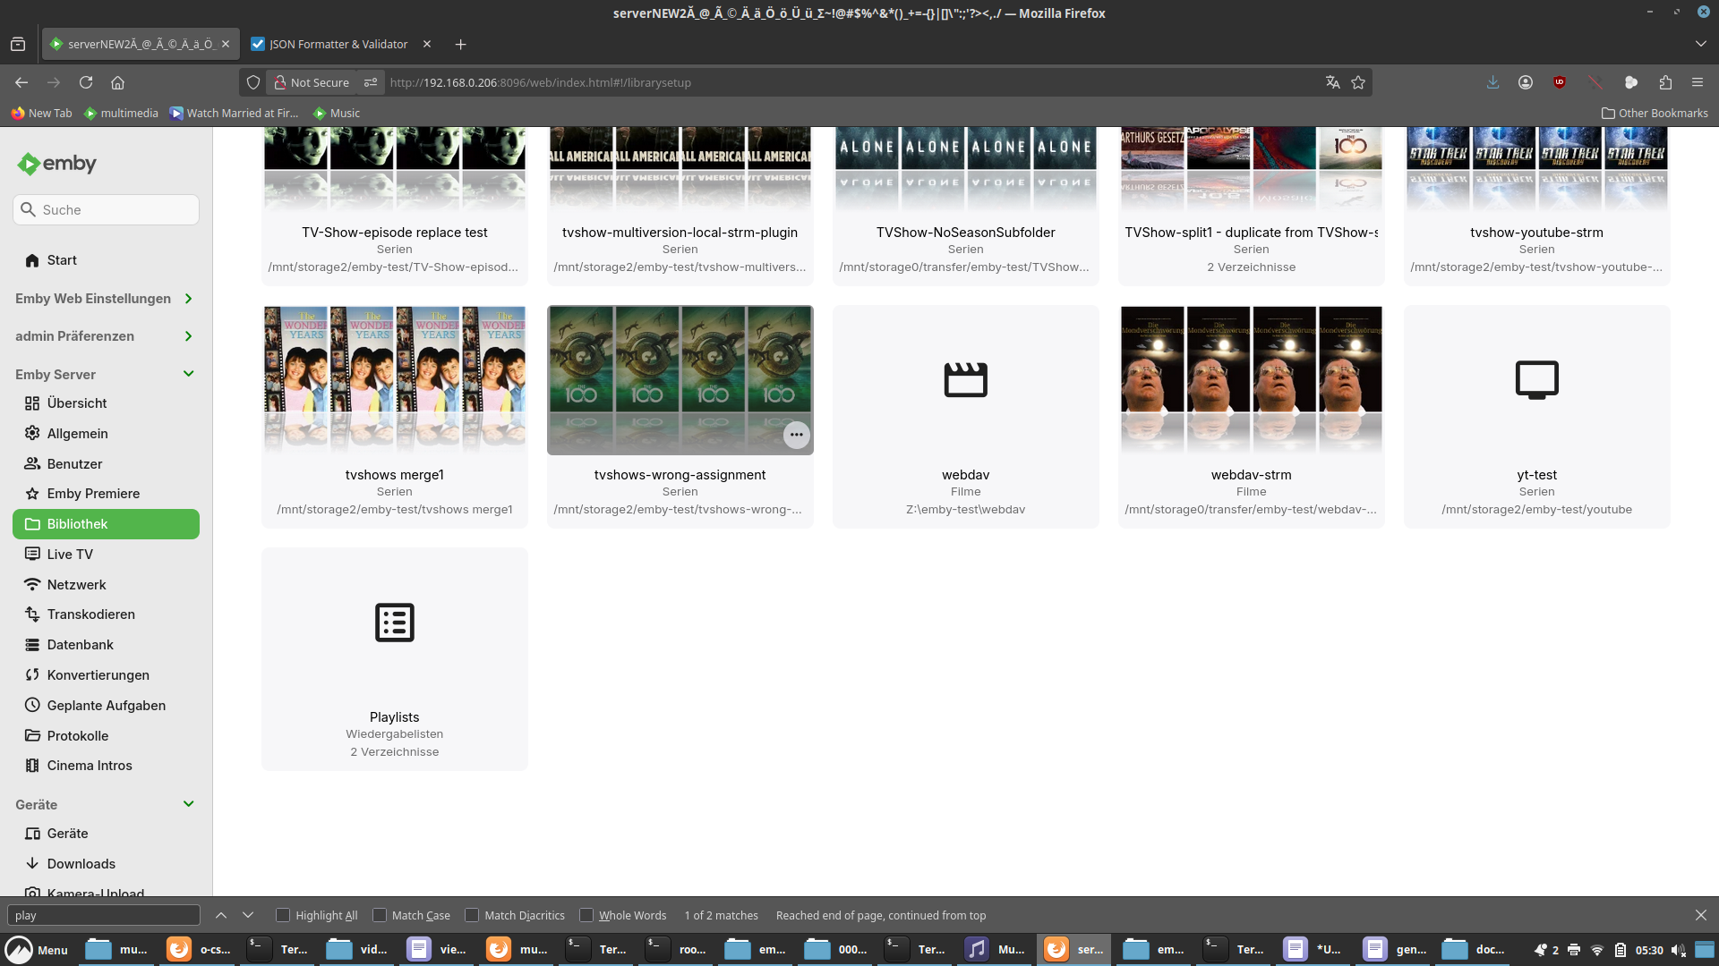Image resolution: width=1719 pixels, height=966 pixels.
Task: Open a new browser tab
Action: pyautogui.click(x=460, y=44)
